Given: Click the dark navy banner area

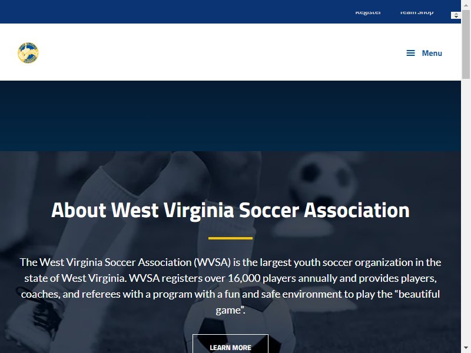Looking at the screenshot, I should 230,116.
